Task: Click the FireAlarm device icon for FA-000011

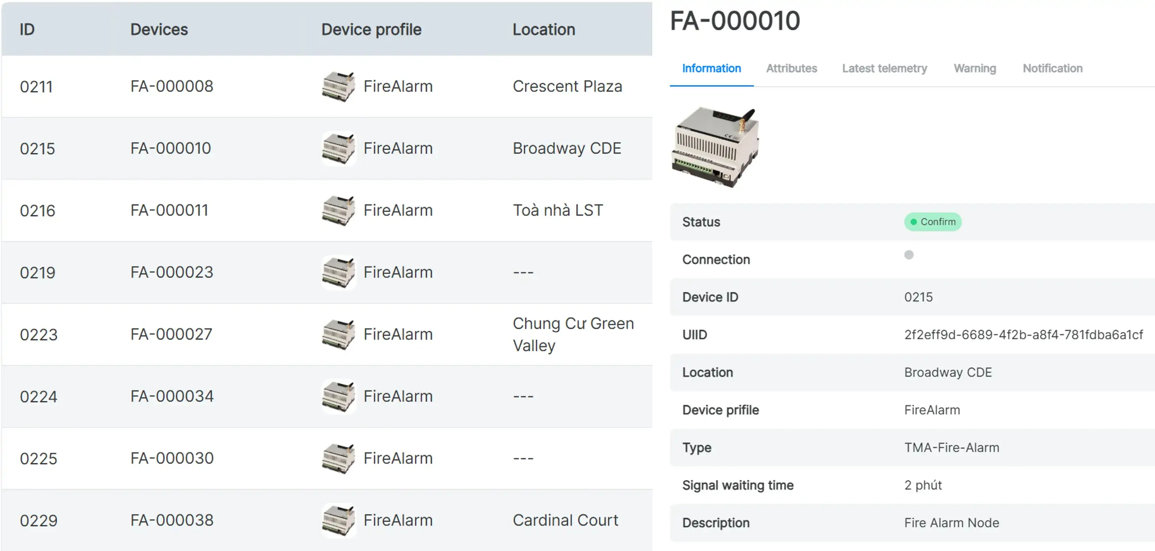Action: coord(339,210)
